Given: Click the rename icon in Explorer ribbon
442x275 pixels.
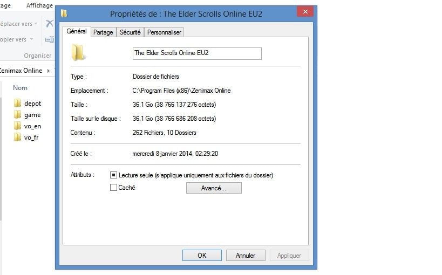Looking at the screenshot, I should [50, 39].
